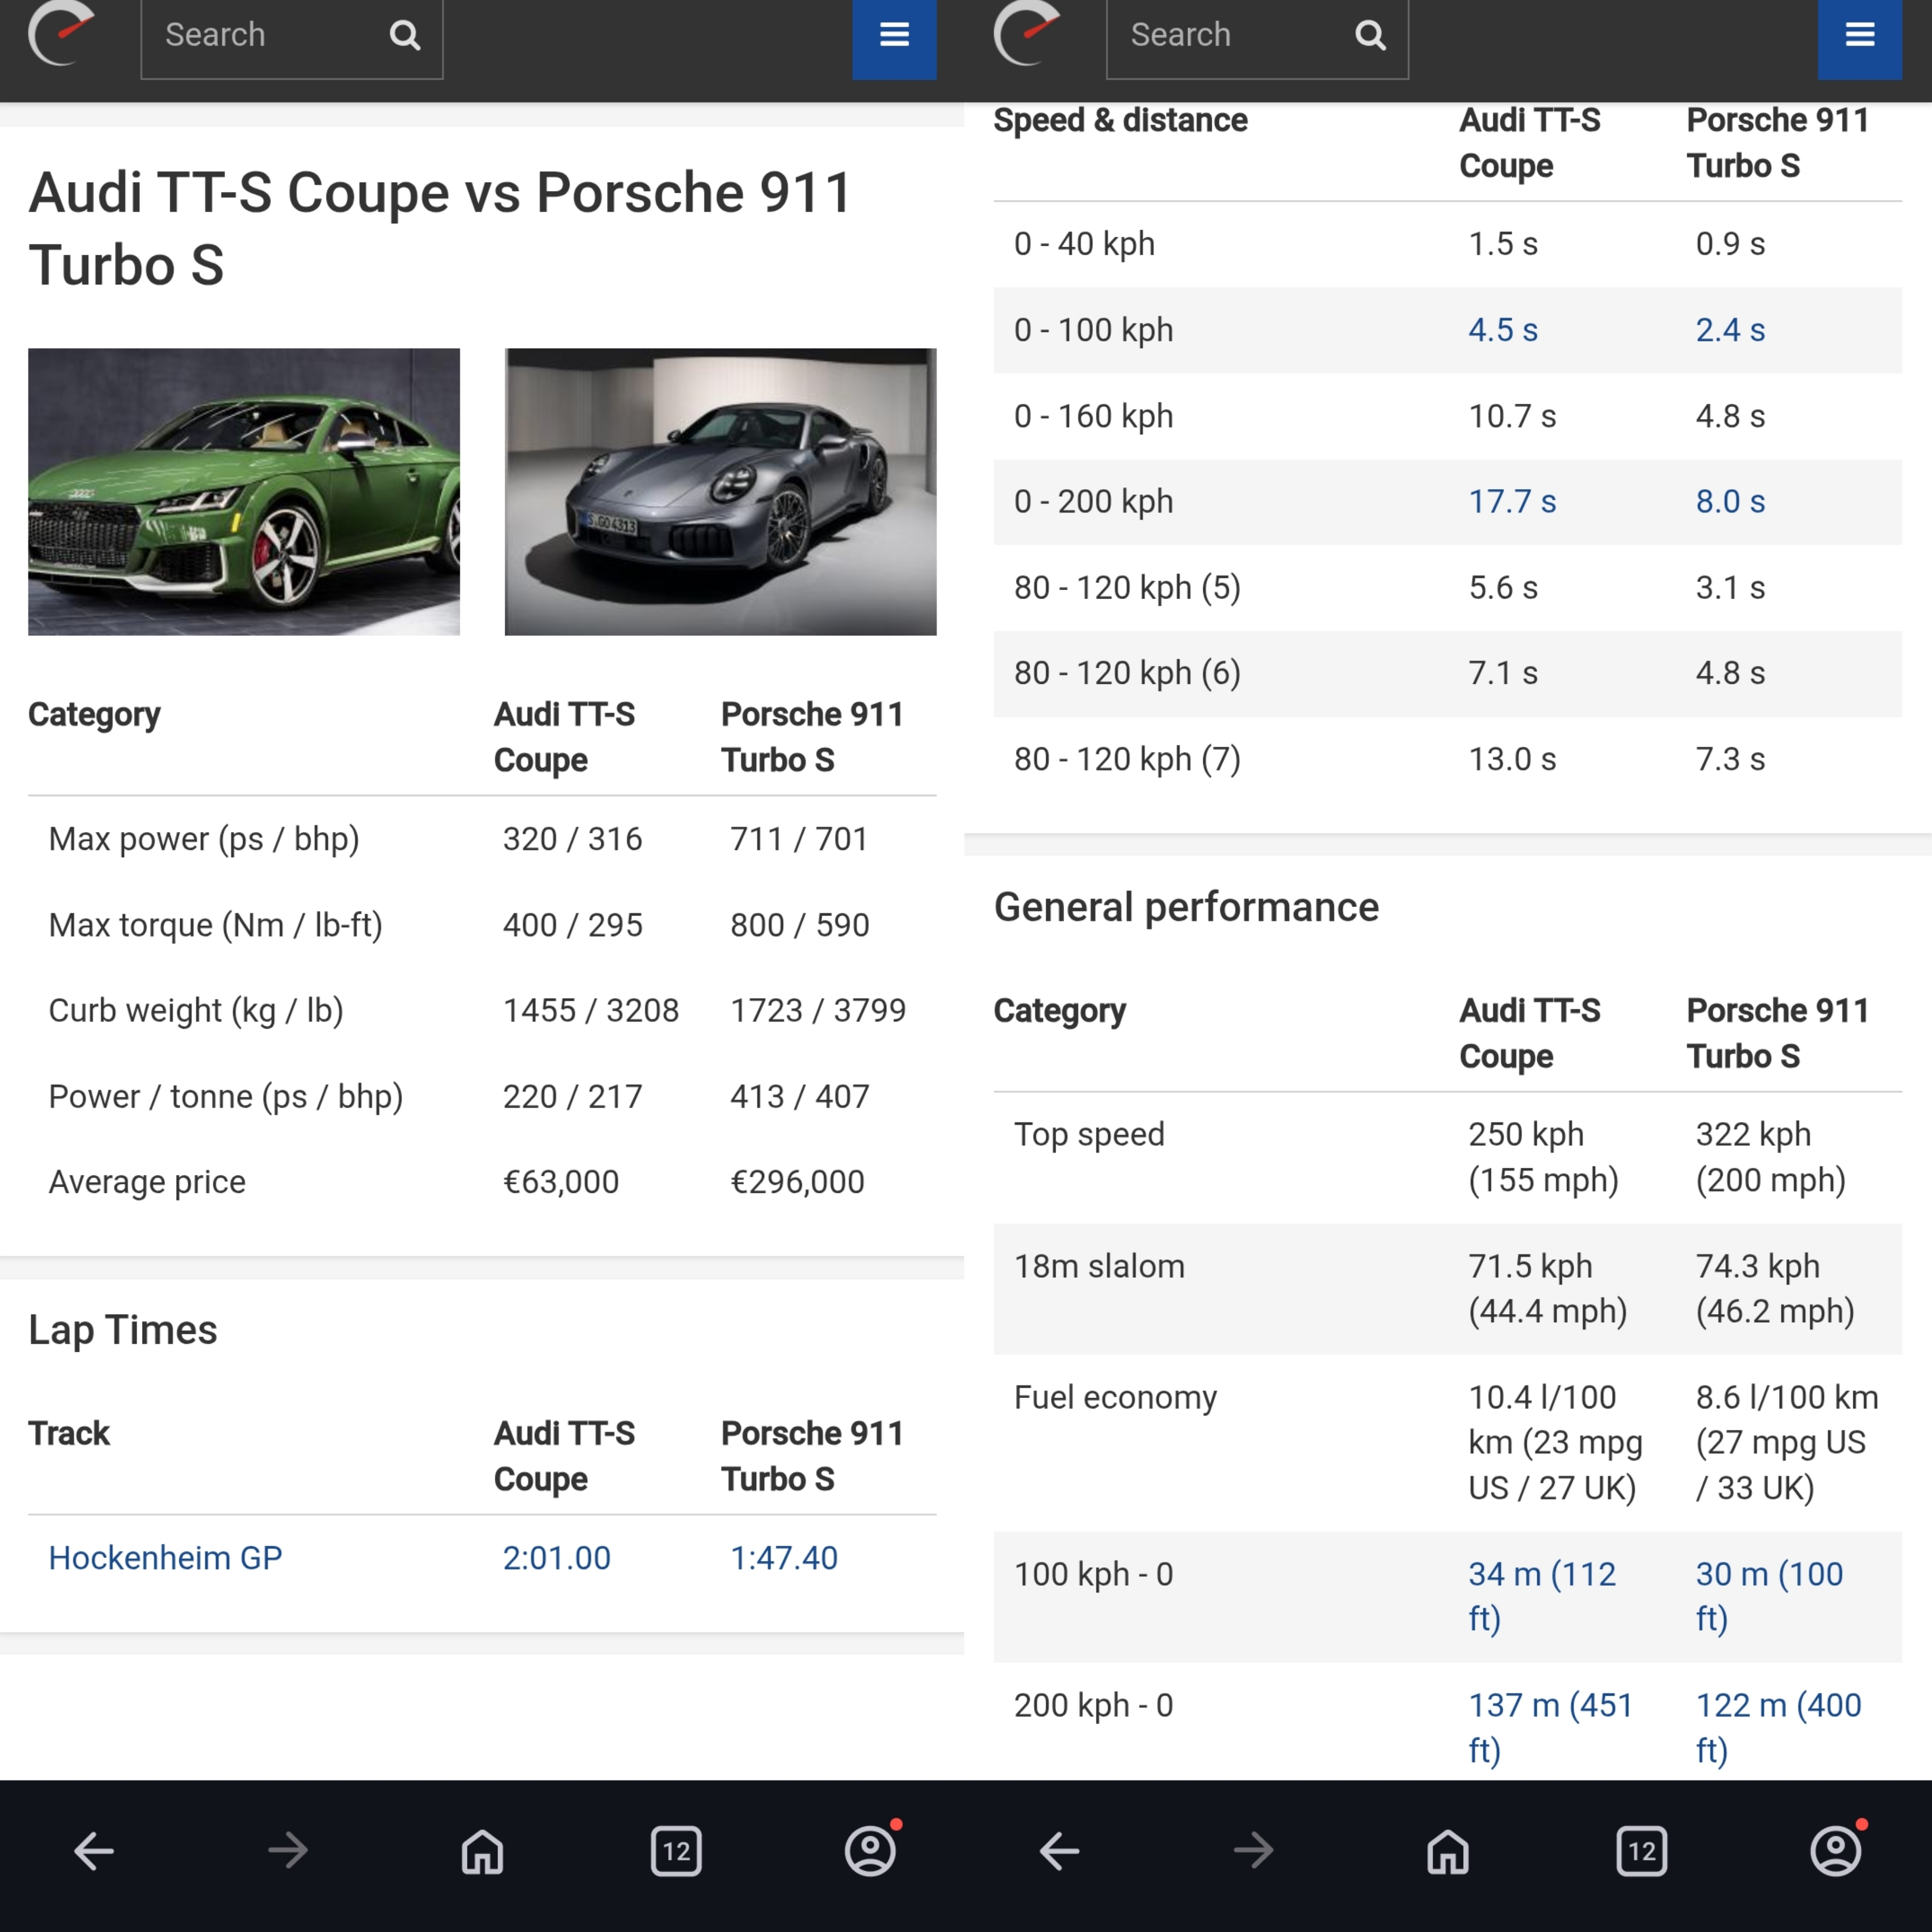Tap the right pane profile account icon
The width and height of the screenshot is (1932, 1932).
(x=1835, y=1851)
